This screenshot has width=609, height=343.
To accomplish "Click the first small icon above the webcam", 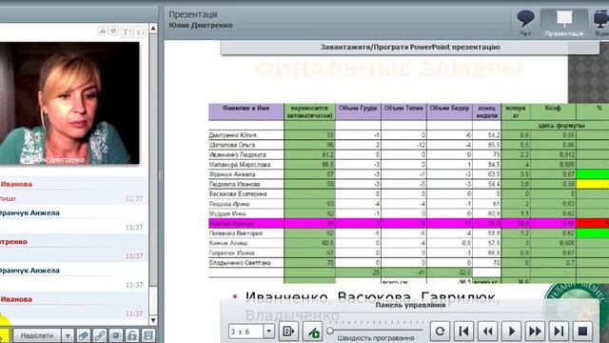I will tap(102, 30).
